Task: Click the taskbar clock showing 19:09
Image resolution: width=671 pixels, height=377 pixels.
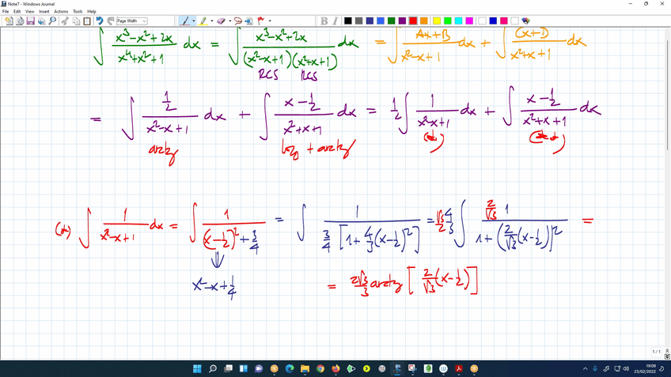Action: pos(650,368)
